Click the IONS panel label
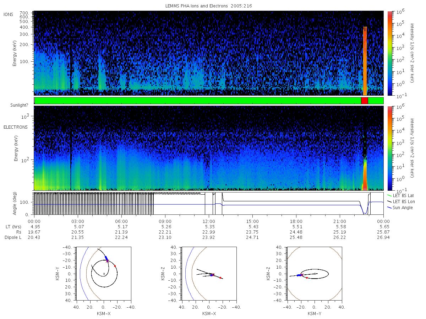Image resolution: width=426 pixels, height=319 pixels. tap(9, 14)
